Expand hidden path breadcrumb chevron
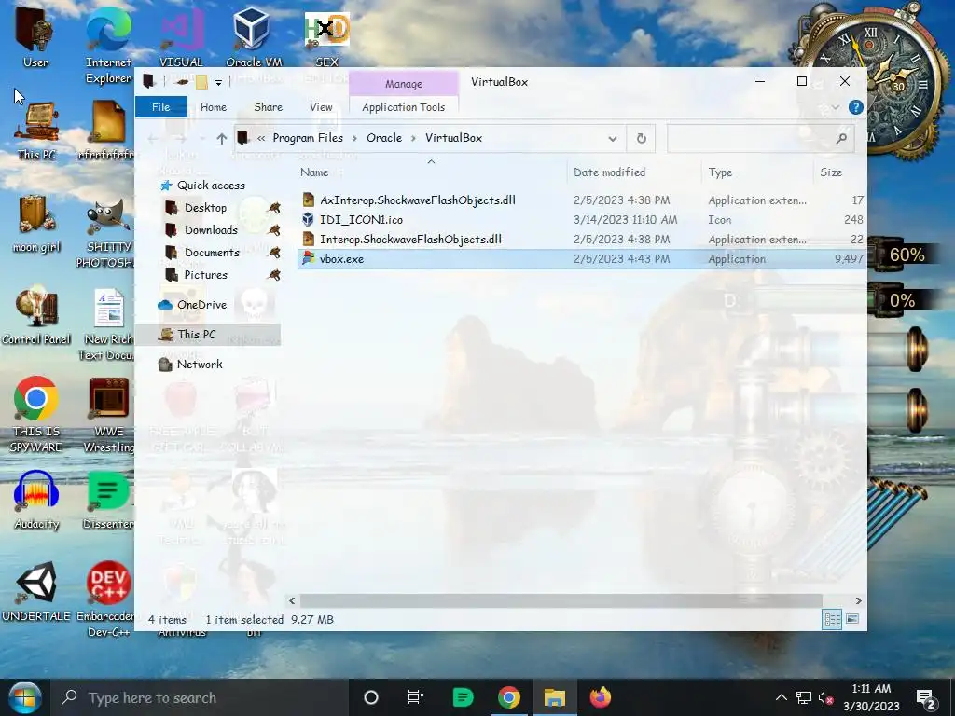Screen dimensions: 955x716 (x=261, y=138)
